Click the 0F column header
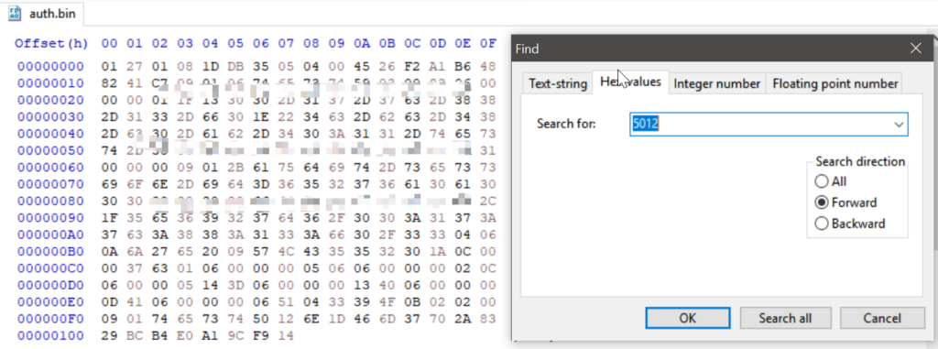Viewport: 938px width, 349px height. [488, 43]
